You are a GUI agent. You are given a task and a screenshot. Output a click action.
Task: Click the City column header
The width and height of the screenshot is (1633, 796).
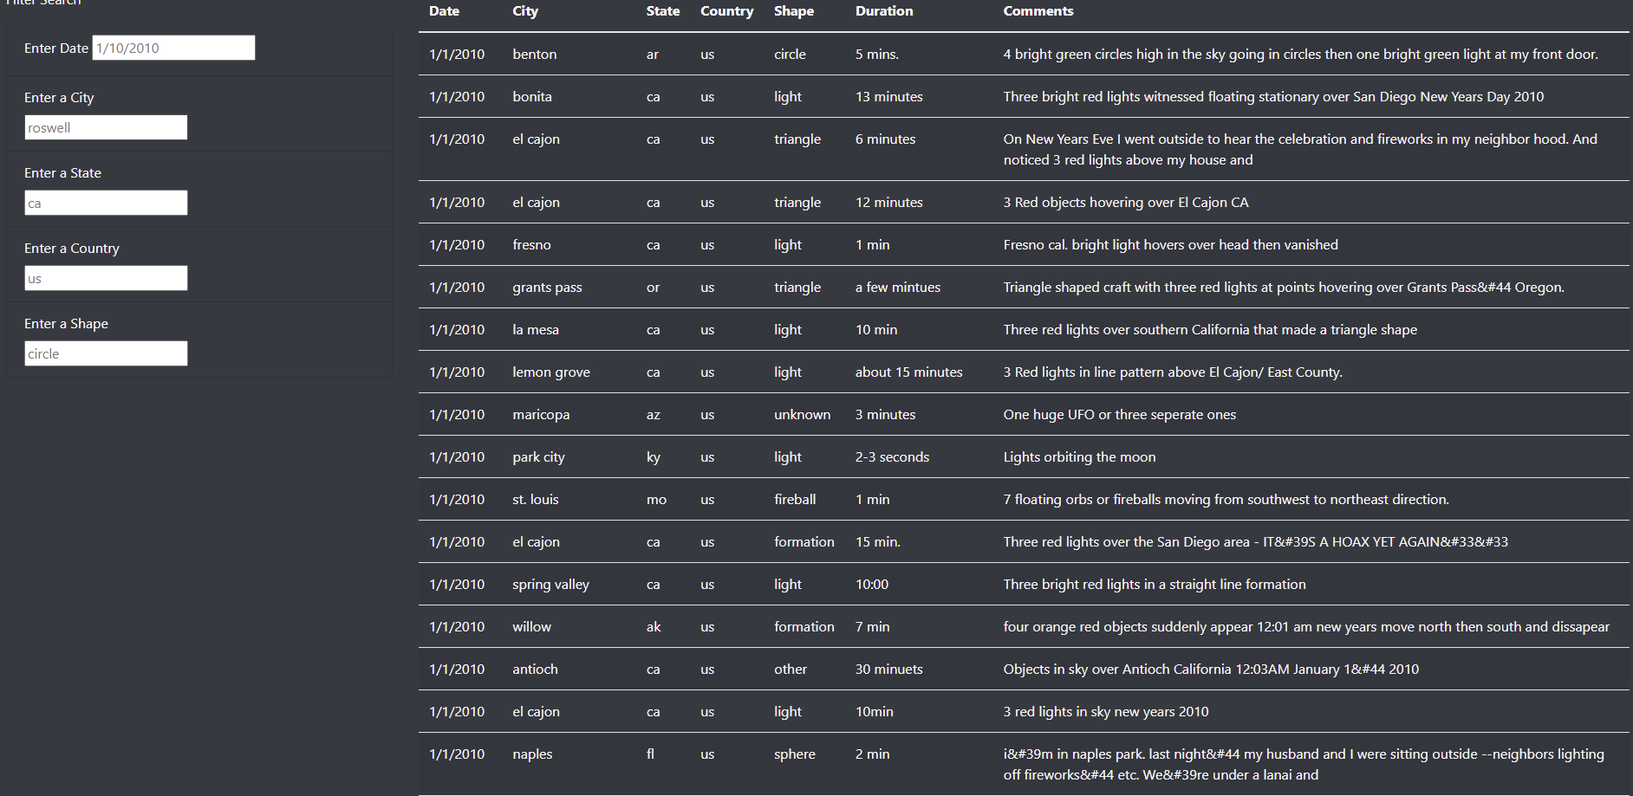pos(525,11)
